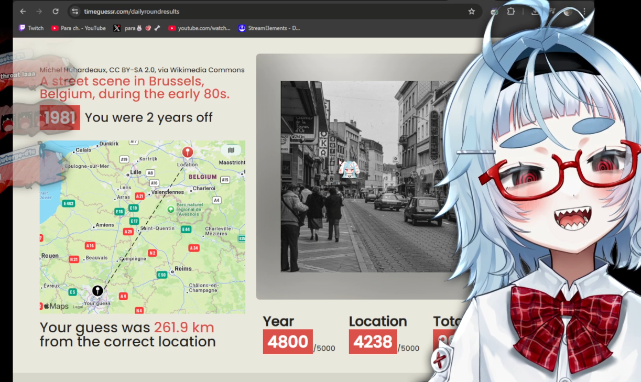Click the X logo bookmark favicon
The height and width of the screenshot is (382, 641).
pyautogui.click(x=117, y=28)
